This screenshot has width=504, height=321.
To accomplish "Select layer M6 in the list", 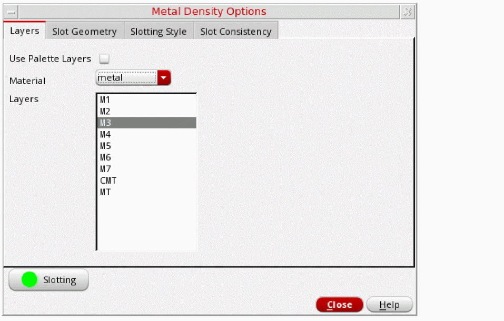I will [146, 157].
